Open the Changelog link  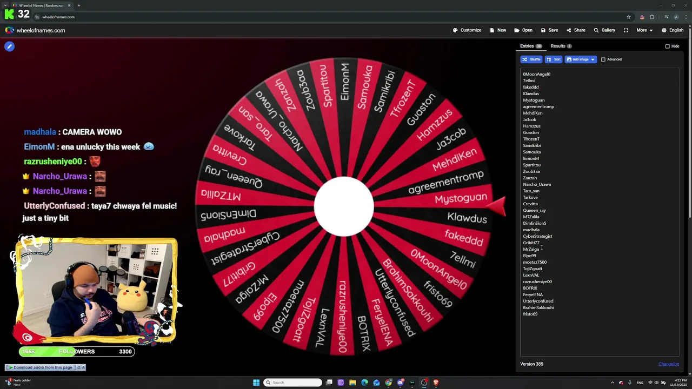coord(669,364)
